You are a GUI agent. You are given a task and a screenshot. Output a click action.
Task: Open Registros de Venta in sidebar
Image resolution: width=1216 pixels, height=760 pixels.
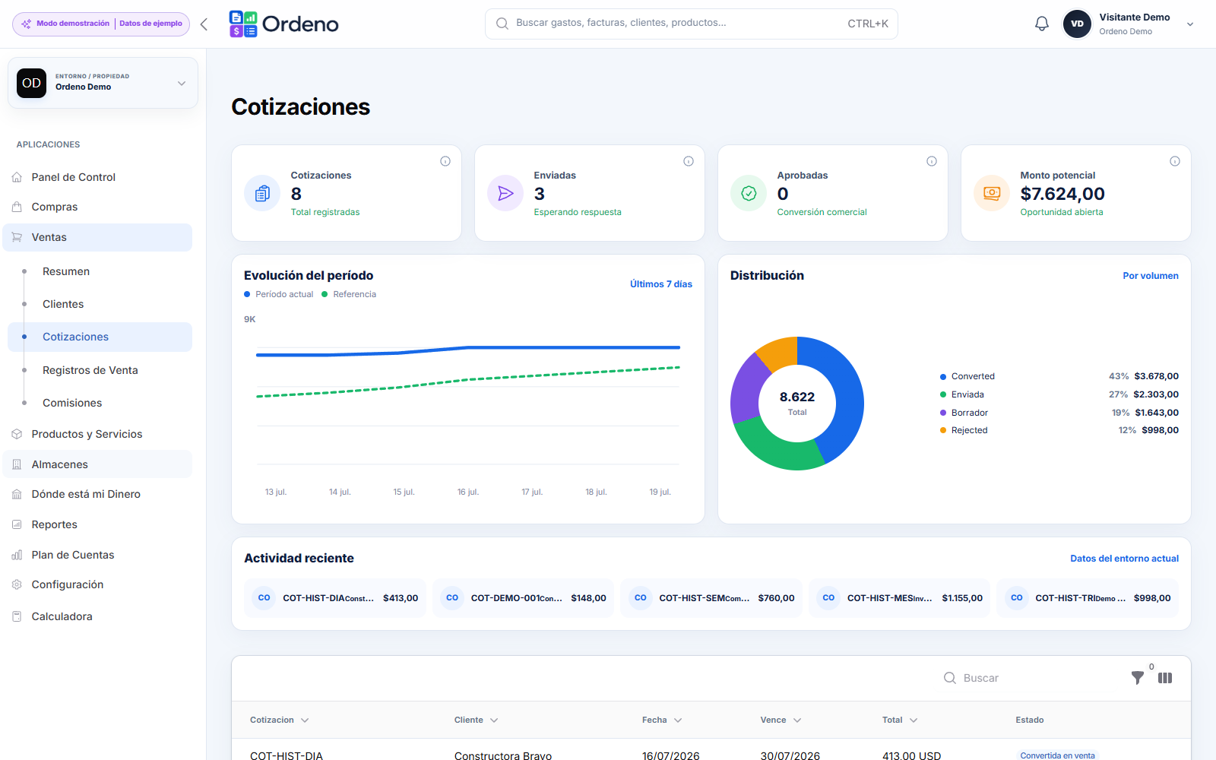pyautogui.click(x=90, y=370)
